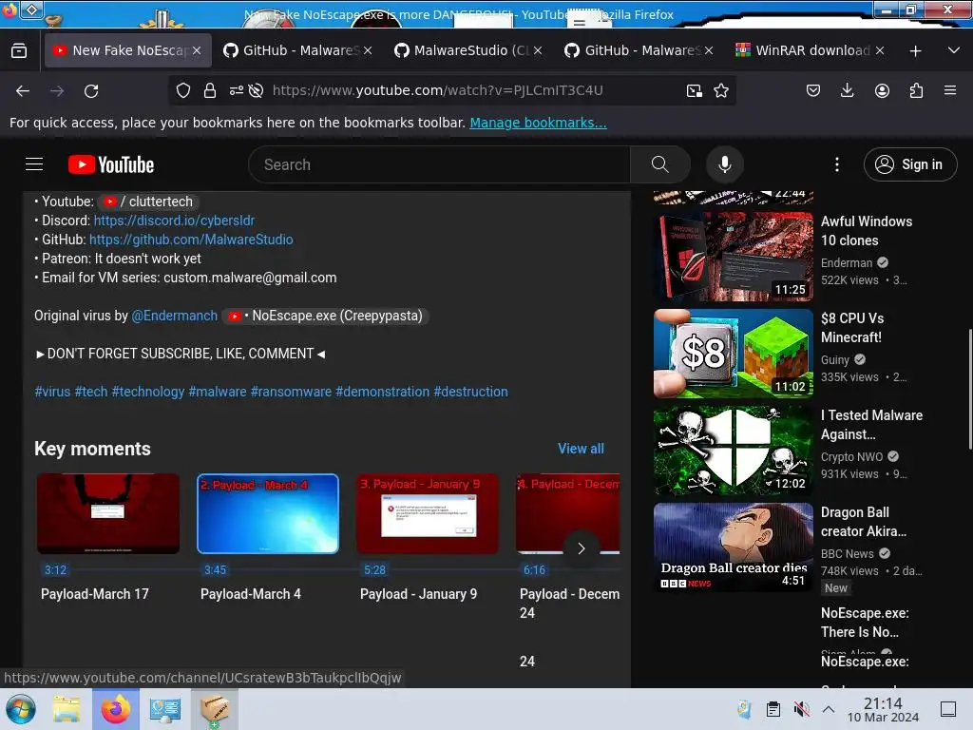This screenshot has height=730, width=973.
Task: Open the NoEscape.exe (Creepypasta) video link
Action: pos(326,316)
